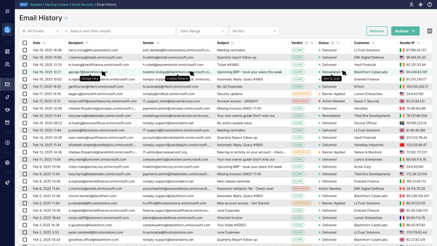Click the Vandelay Industries customer cell

click(x=369, y=145)
